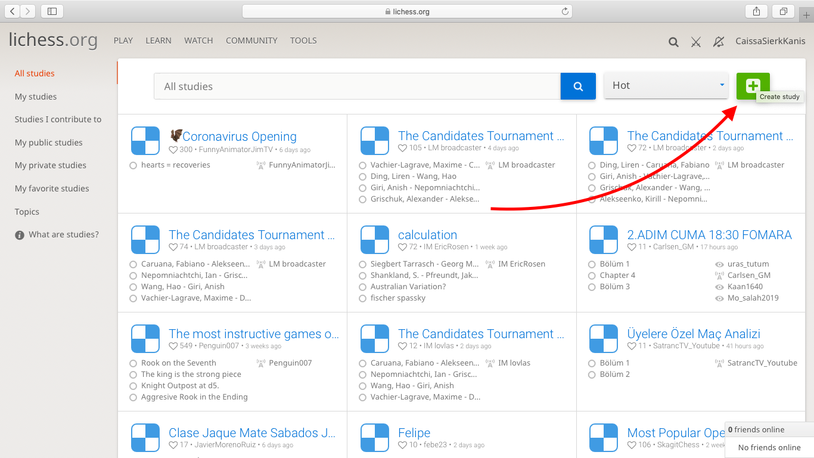Open the Felipe study title

(414, 433)
